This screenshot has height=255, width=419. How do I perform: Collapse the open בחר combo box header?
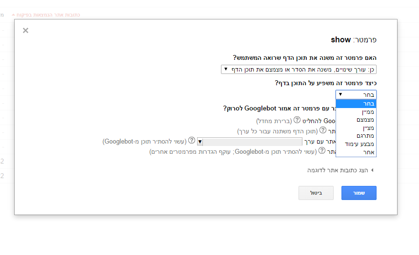click(356, 95)
